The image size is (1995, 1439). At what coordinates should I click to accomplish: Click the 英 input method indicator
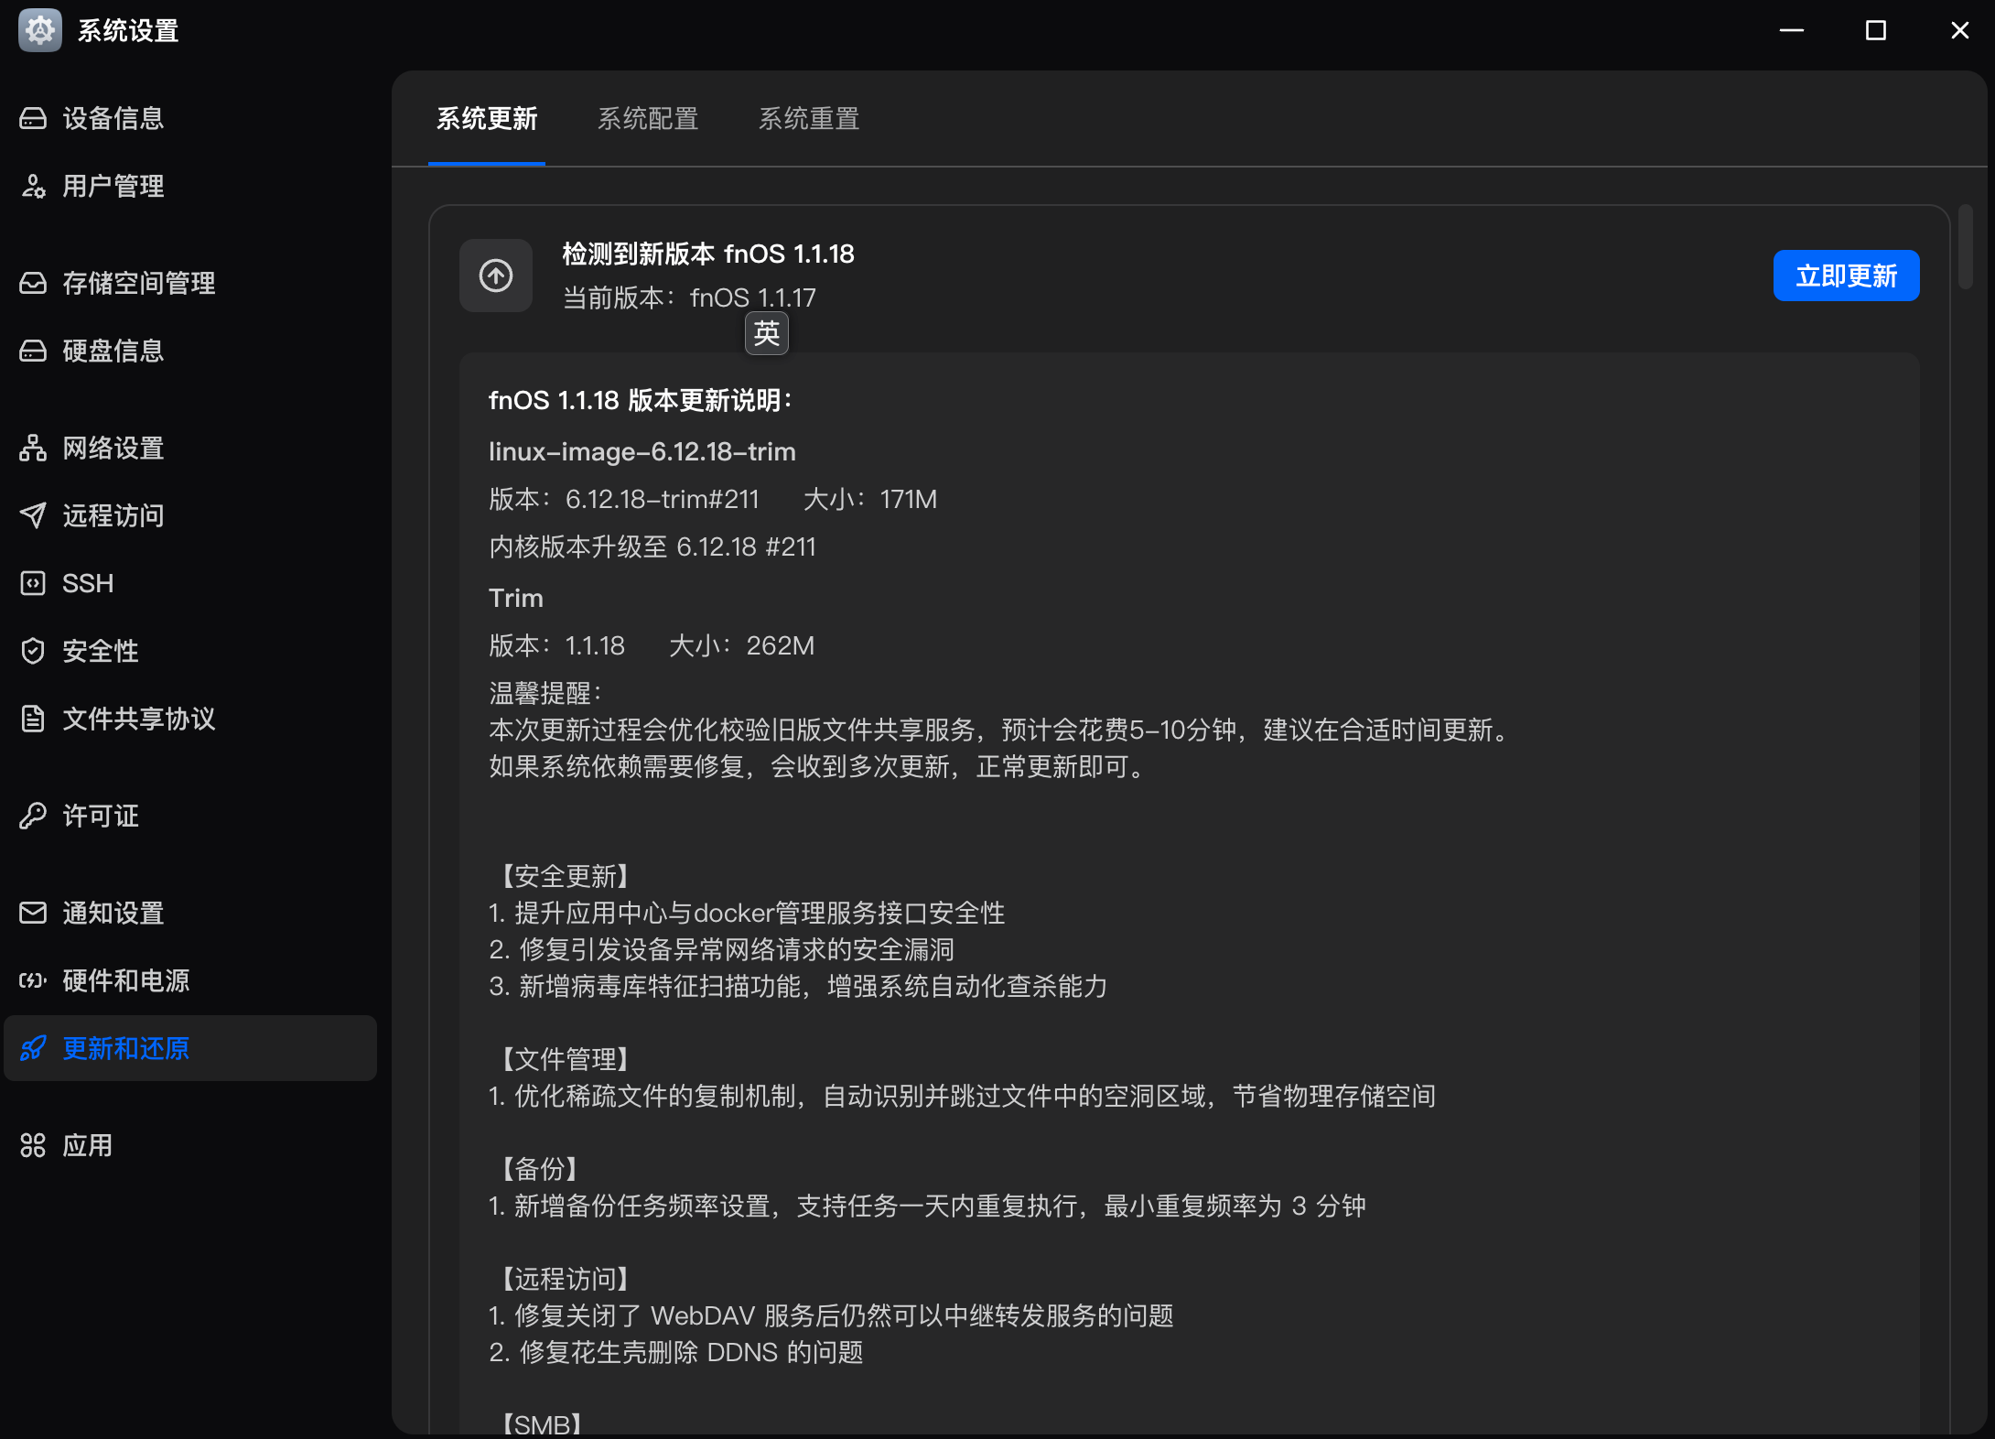(x=766, y=333)
